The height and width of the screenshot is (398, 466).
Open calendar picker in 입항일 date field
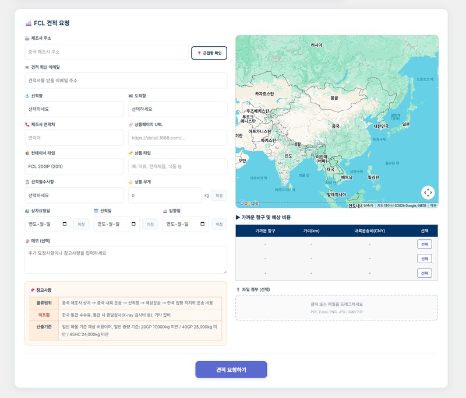(x=203, y=224)
